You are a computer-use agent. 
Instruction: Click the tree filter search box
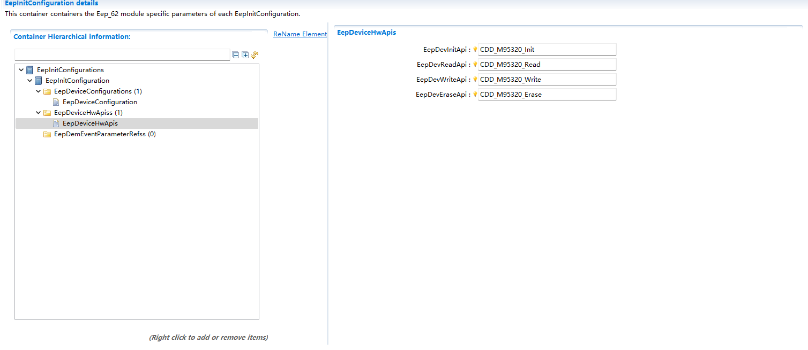[122, 55]
